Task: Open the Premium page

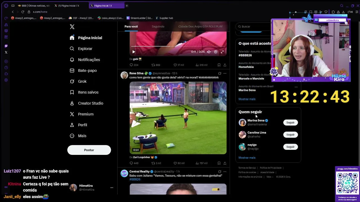Action: tap(82, 114)
